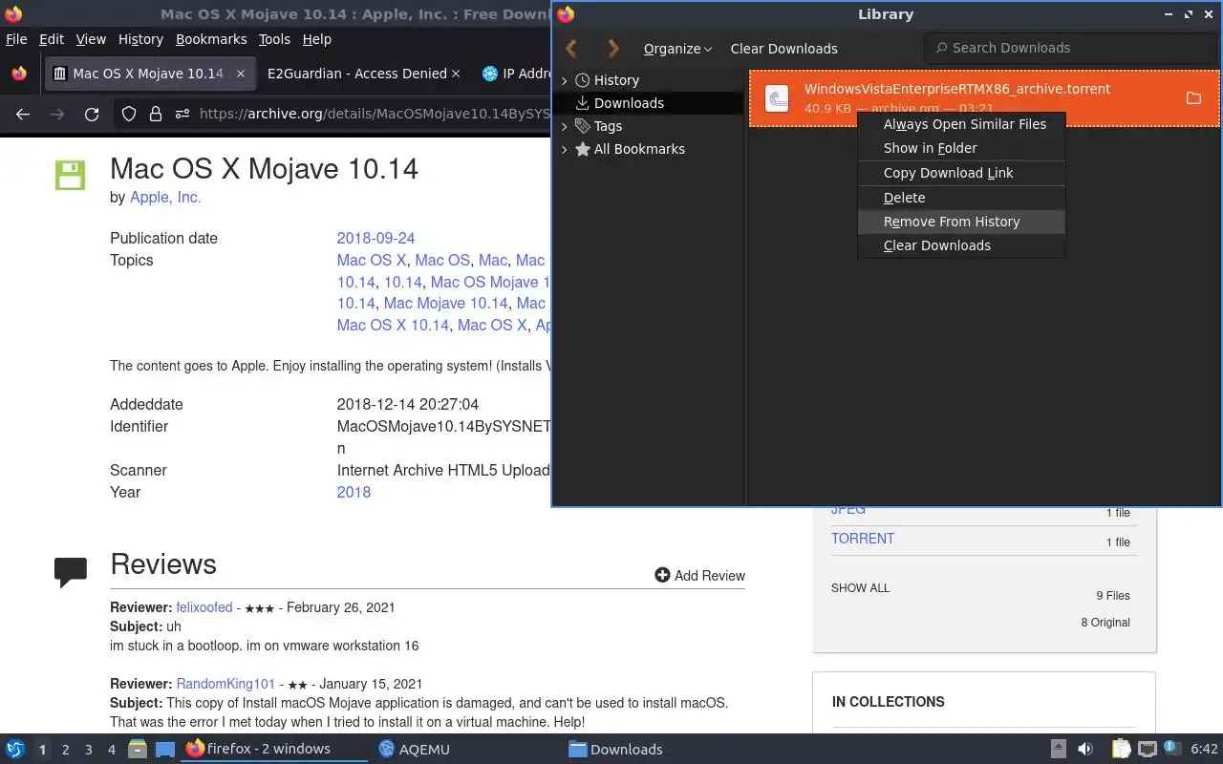Show site security padlock info
The width and height of the screenshot is (1223, 764).
point(156,114)
